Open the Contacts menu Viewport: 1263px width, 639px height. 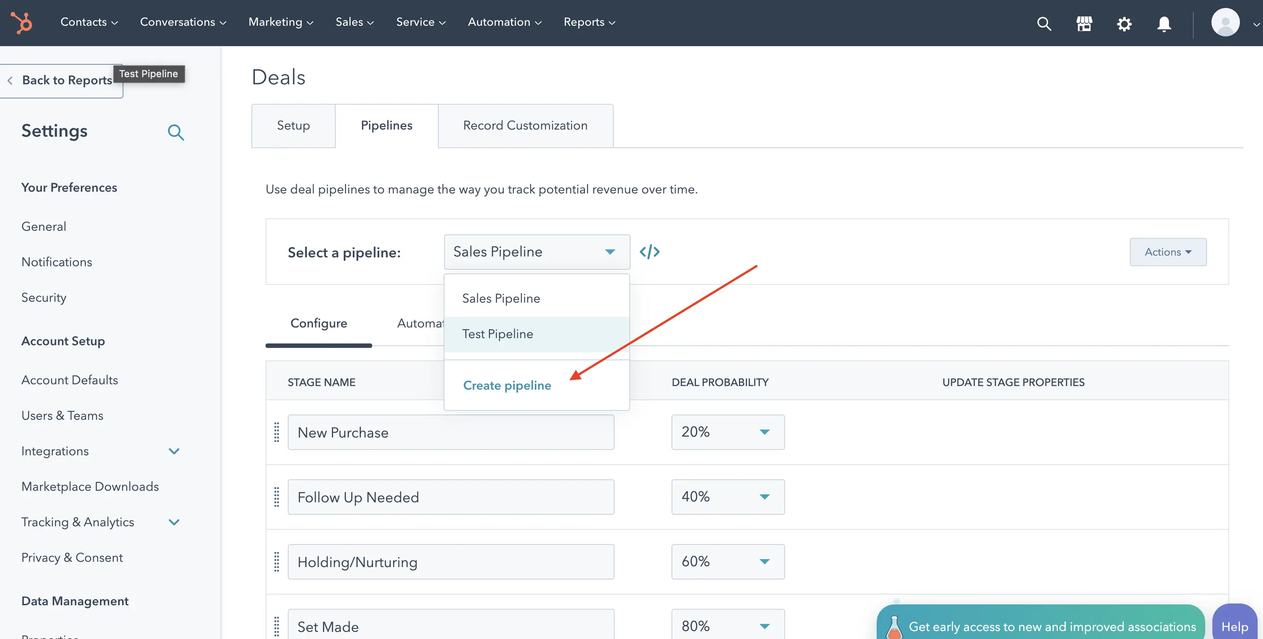[89, 22]
